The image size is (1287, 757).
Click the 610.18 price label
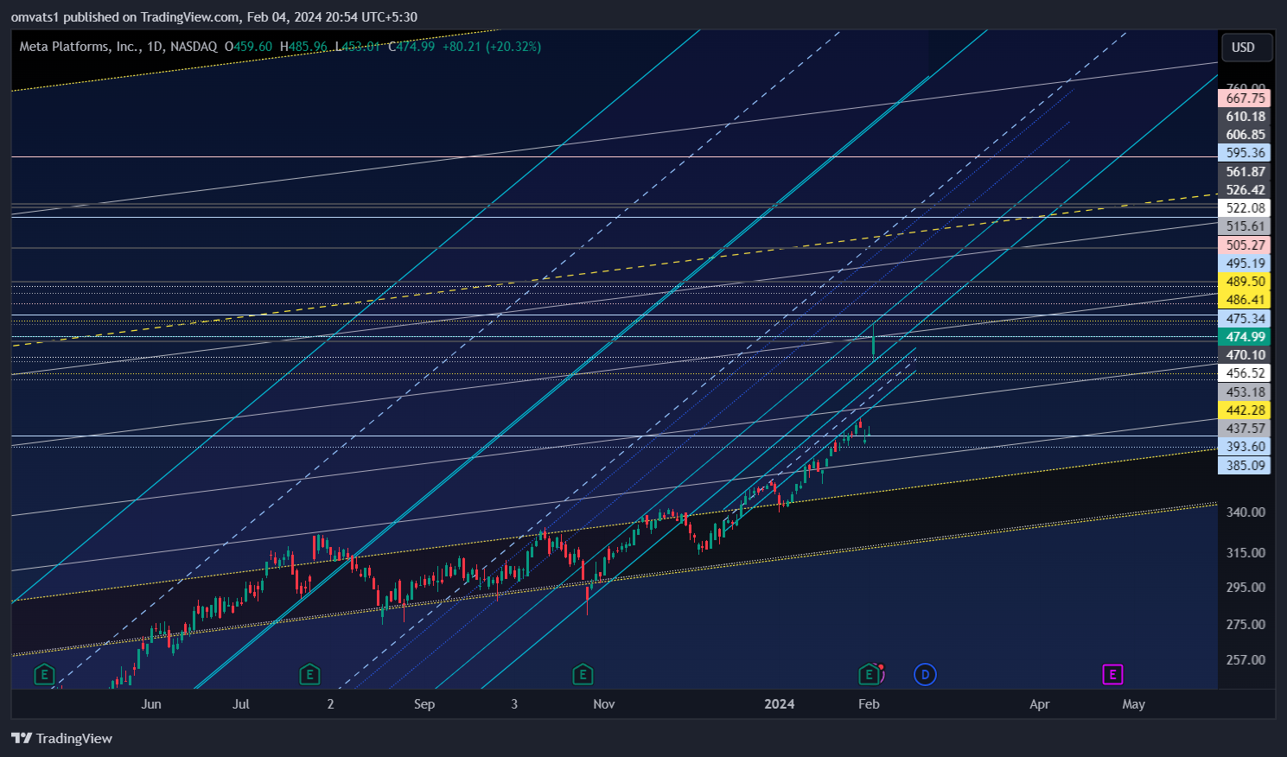1245,117
